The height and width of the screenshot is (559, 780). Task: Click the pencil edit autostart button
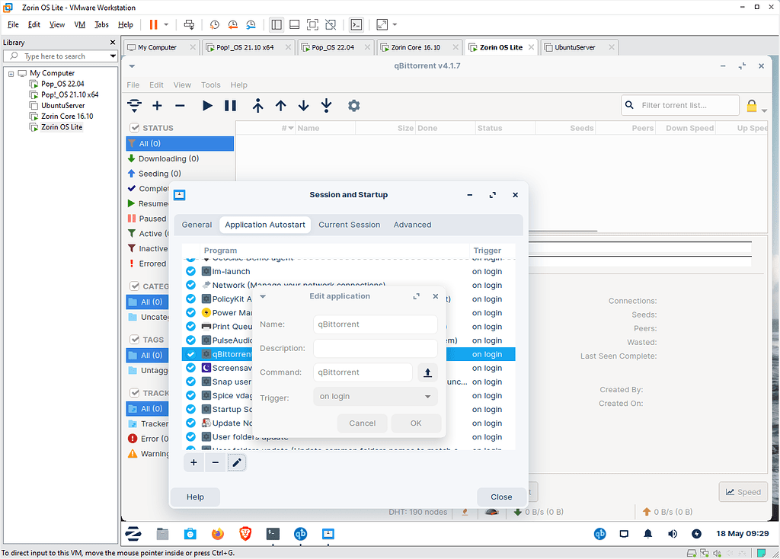pos(237,462)
